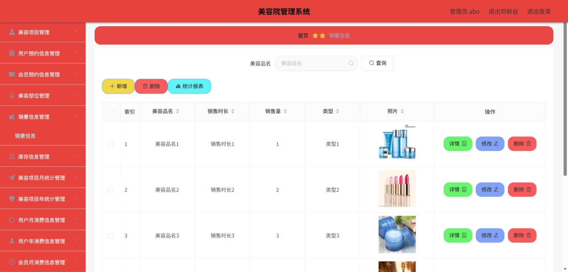Expand the 用户月消费信息管理 menu chevron
This screenshot has width=568, height=272.
tap(76, 219)
